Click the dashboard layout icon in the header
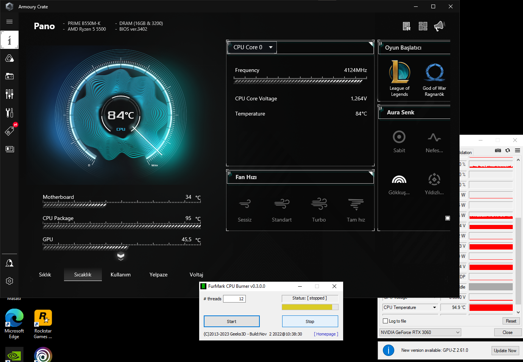The image size is (523, 362). [423, 26]
